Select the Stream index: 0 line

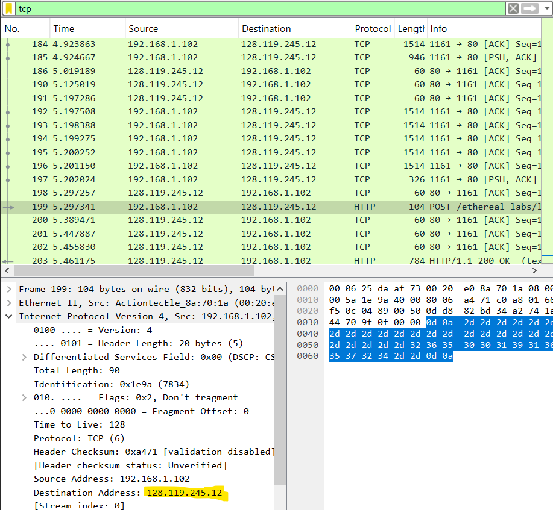click(x=79, y=505)
